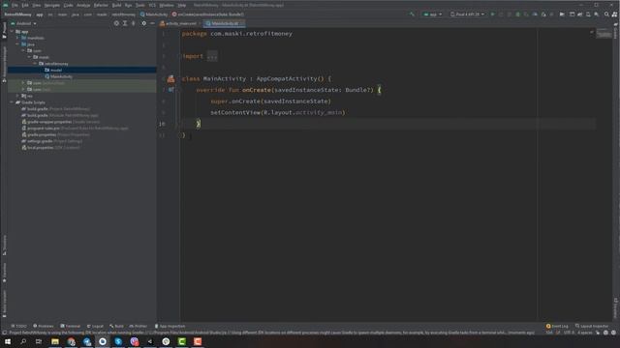Open the TODO tool window
This screenshot has height=348, width=620.
pyautogui.click(x=18, y=327)
